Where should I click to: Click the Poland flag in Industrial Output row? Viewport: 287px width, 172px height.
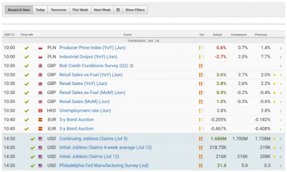pyautogui.click(x=40, y=57)
